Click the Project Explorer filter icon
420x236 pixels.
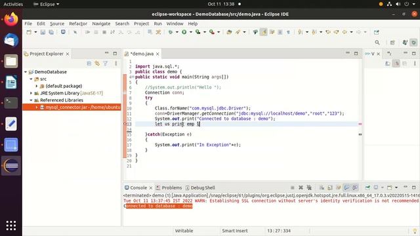click(x=106, y=64)
